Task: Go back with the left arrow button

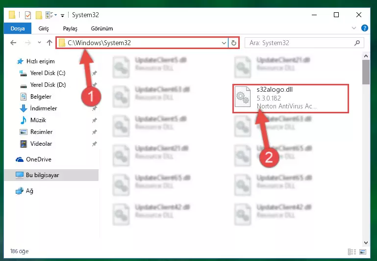Action: click(13, 43)
